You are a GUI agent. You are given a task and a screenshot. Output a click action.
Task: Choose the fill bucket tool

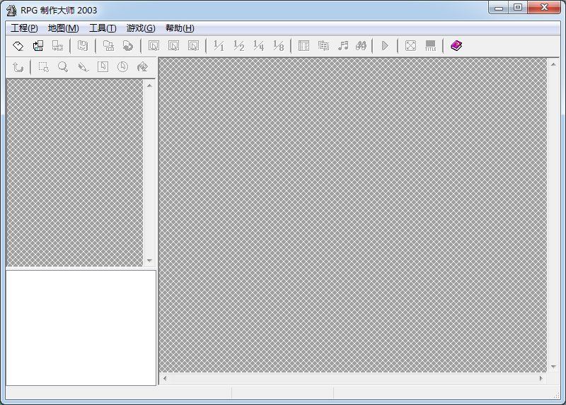click(142, 67)
